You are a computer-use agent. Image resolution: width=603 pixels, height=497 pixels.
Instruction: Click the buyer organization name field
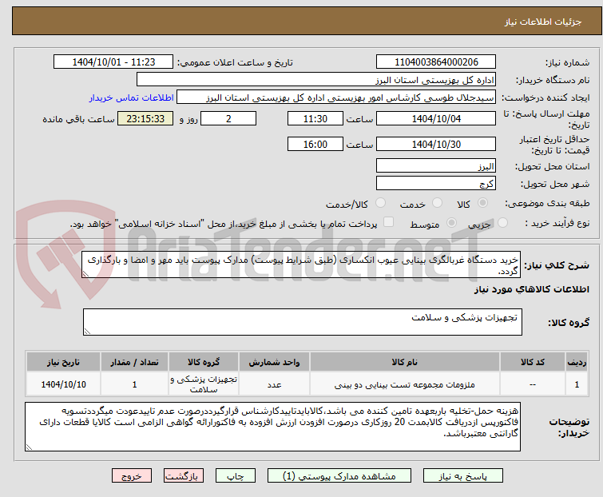pos(316,80)
